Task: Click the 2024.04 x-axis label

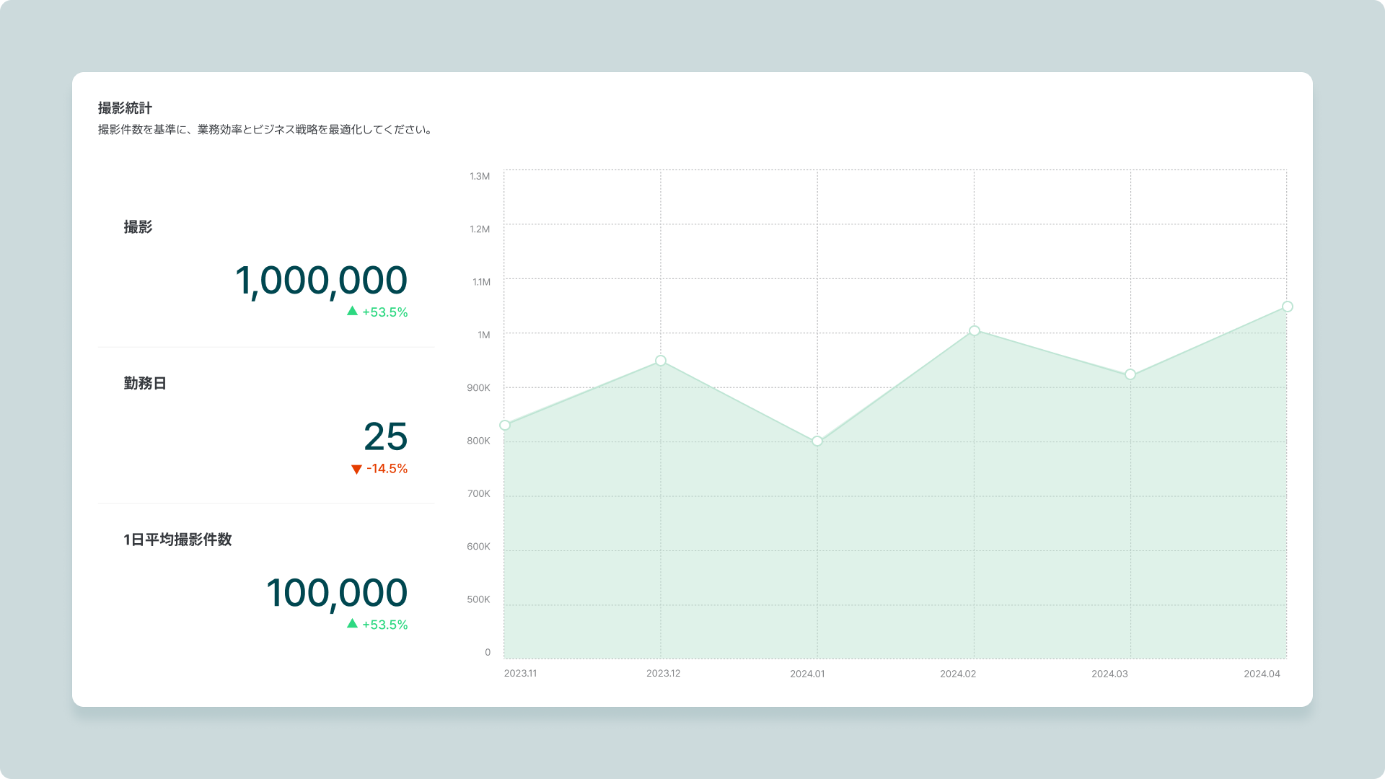Action: 1262,674
